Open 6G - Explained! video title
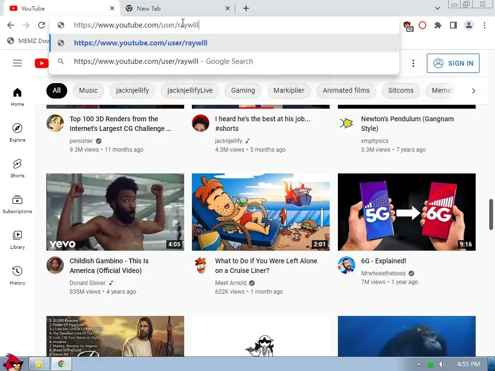The image size is (495, 371). 383,261
